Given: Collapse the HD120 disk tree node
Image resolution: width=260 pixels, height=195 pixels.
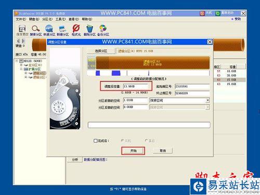Looking at the screenshot, I should (17, 61).
